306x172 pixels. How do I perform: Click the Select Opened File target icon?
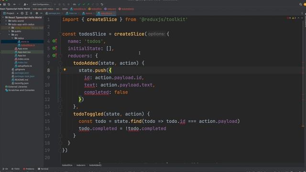22,13
